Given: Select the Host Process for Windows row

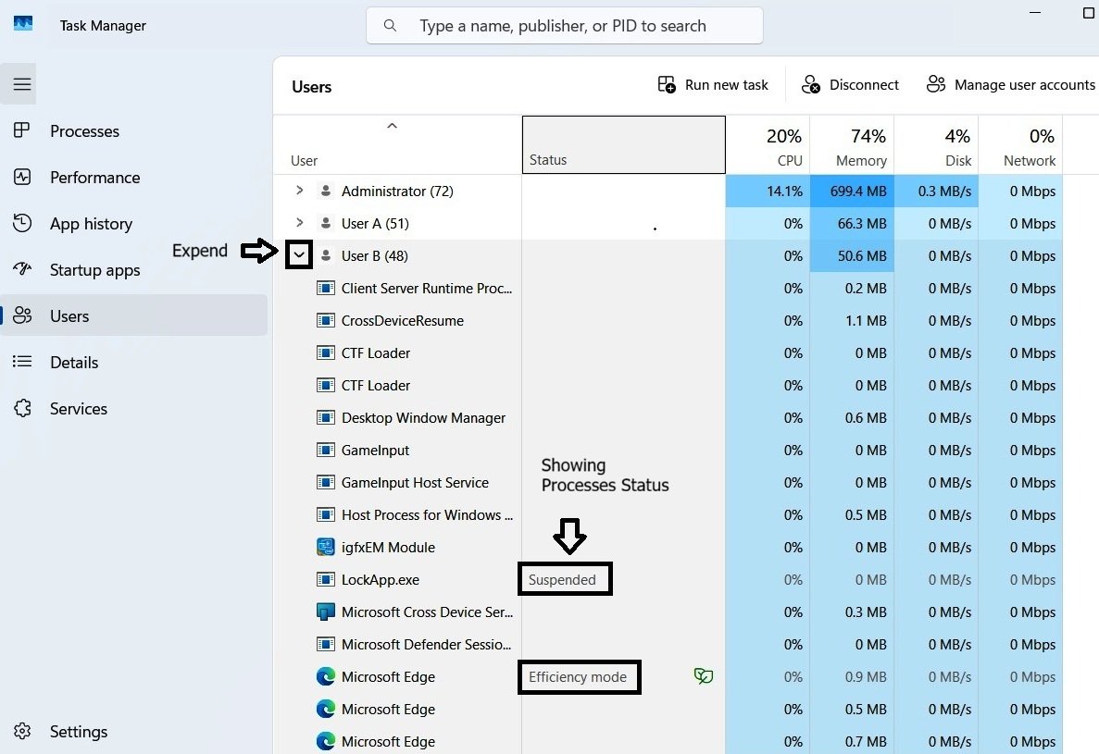Looking at the screenshot, I should click(668, 514).
